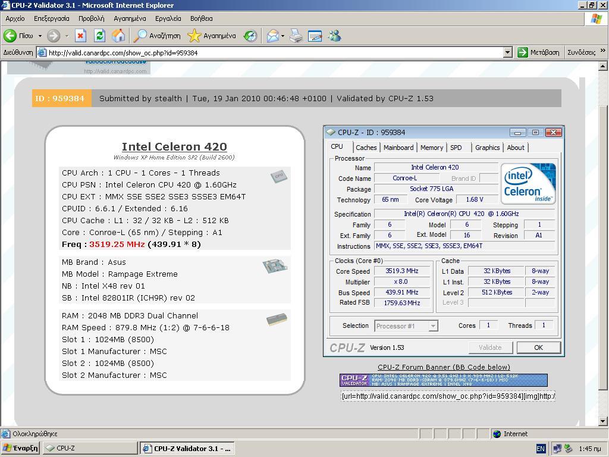Expand the address bar dropdown arrow

tap(508, 52)
